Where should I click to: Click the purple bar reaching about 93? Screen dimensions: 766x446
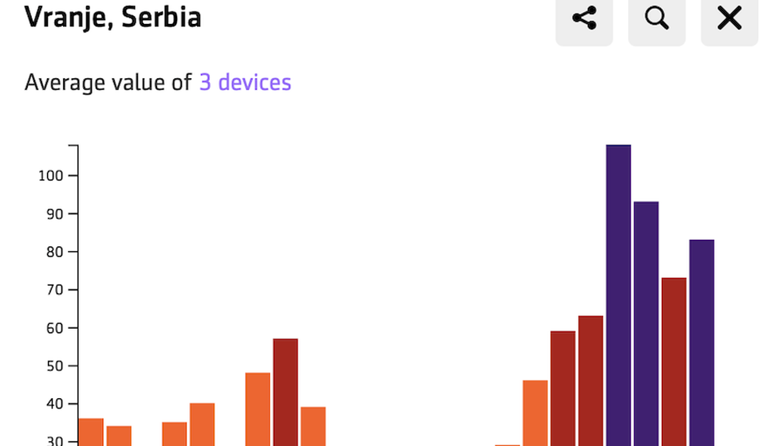coord(646,323)
